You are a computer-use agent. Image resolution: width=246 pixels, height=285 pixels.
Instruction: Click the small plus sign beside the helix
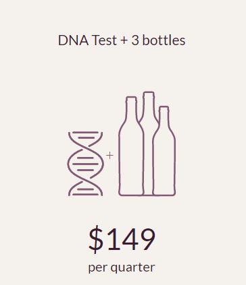109,156
